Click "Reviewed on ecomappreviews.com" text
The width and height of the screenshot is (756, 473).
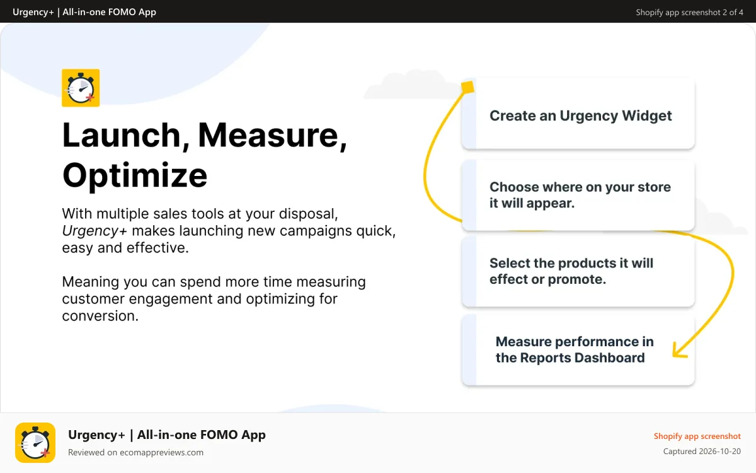(135, 452)
